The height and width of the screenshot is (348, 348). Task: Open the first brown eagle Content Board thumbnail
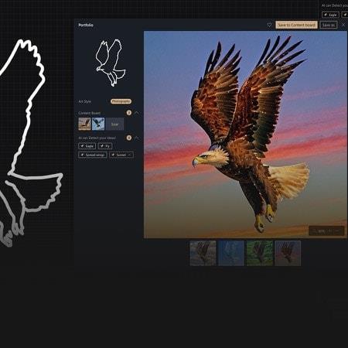85,124
